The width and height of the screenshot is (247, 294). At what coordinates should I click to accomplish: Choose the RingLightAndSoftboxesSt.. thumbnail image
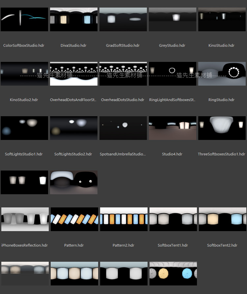tap(173, 74)
